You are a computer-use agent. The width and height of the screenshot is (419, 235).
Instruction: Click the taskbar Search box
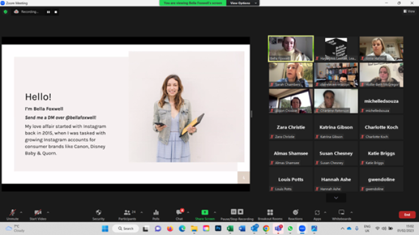[x=126, y=228]
